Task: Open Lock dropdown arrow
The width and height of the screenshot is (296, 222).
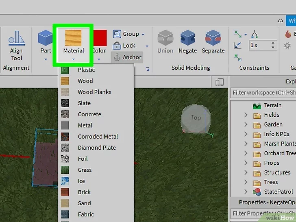Action: point(147,46)
